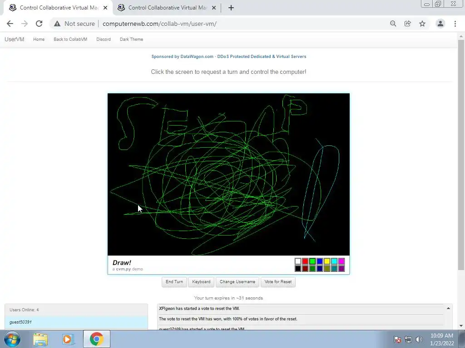Click the browser forward arrow
The width and height of the screenshot is (465, 348).
[25, 24]
